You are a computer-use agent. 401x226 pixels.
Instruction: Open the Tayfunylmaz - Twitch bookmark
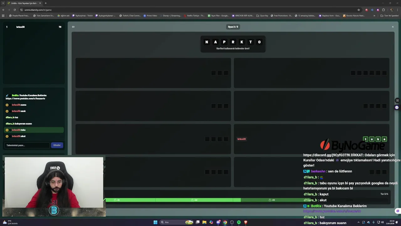(x=82, y=15)
